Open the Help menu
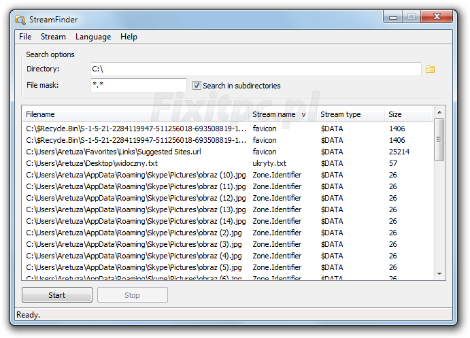Viewport: 470px width, 338px height. [x=129, y=37]
